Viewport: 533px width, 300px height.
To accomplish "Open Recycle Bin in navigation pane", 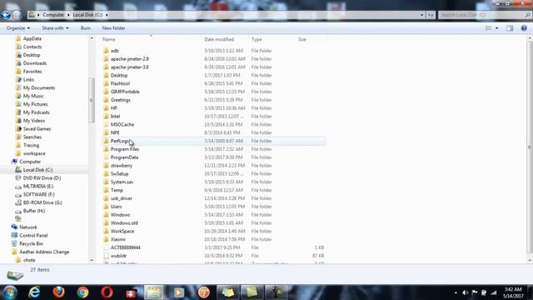I will coord(31,243).
